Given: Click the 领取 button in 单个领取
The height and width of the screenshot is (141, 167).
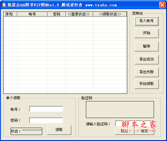Looking at the screenshot, I should 59,130.
